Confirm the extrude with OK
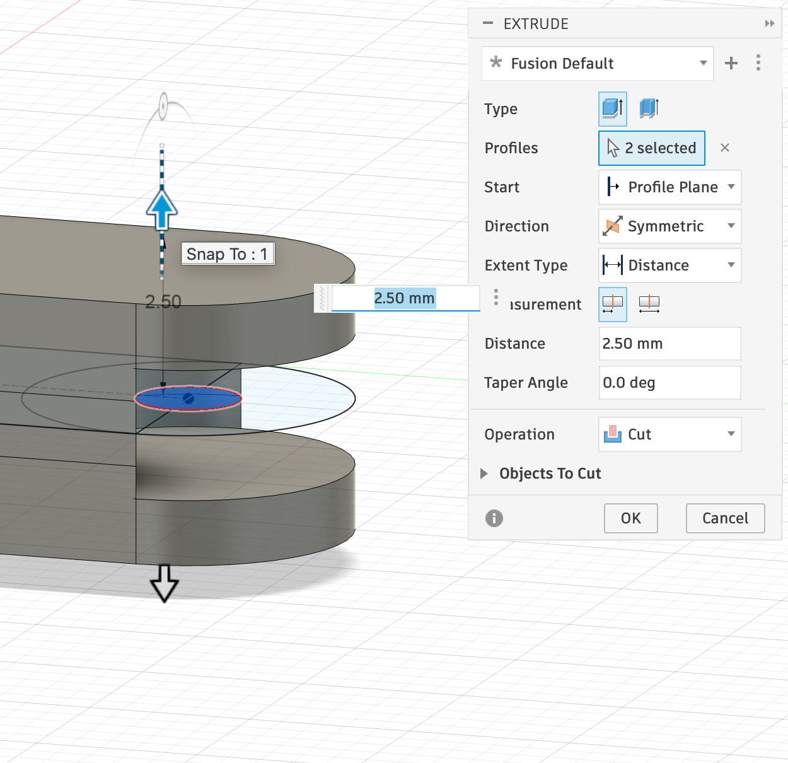This screenshot has height=763, width=788. tap(630, 518)
